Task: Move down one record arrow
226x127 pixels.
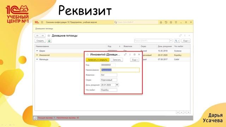Action: tap(185, 112)
